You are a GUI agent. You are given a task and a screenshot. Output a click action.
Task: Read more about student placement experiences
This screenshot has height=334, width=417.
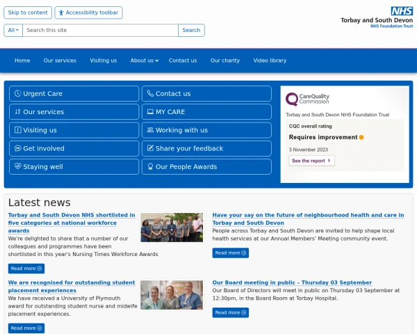point(26,328)
